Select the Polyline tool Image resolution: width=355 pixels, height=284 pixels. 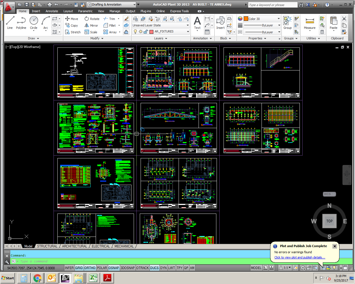point(21,22)
